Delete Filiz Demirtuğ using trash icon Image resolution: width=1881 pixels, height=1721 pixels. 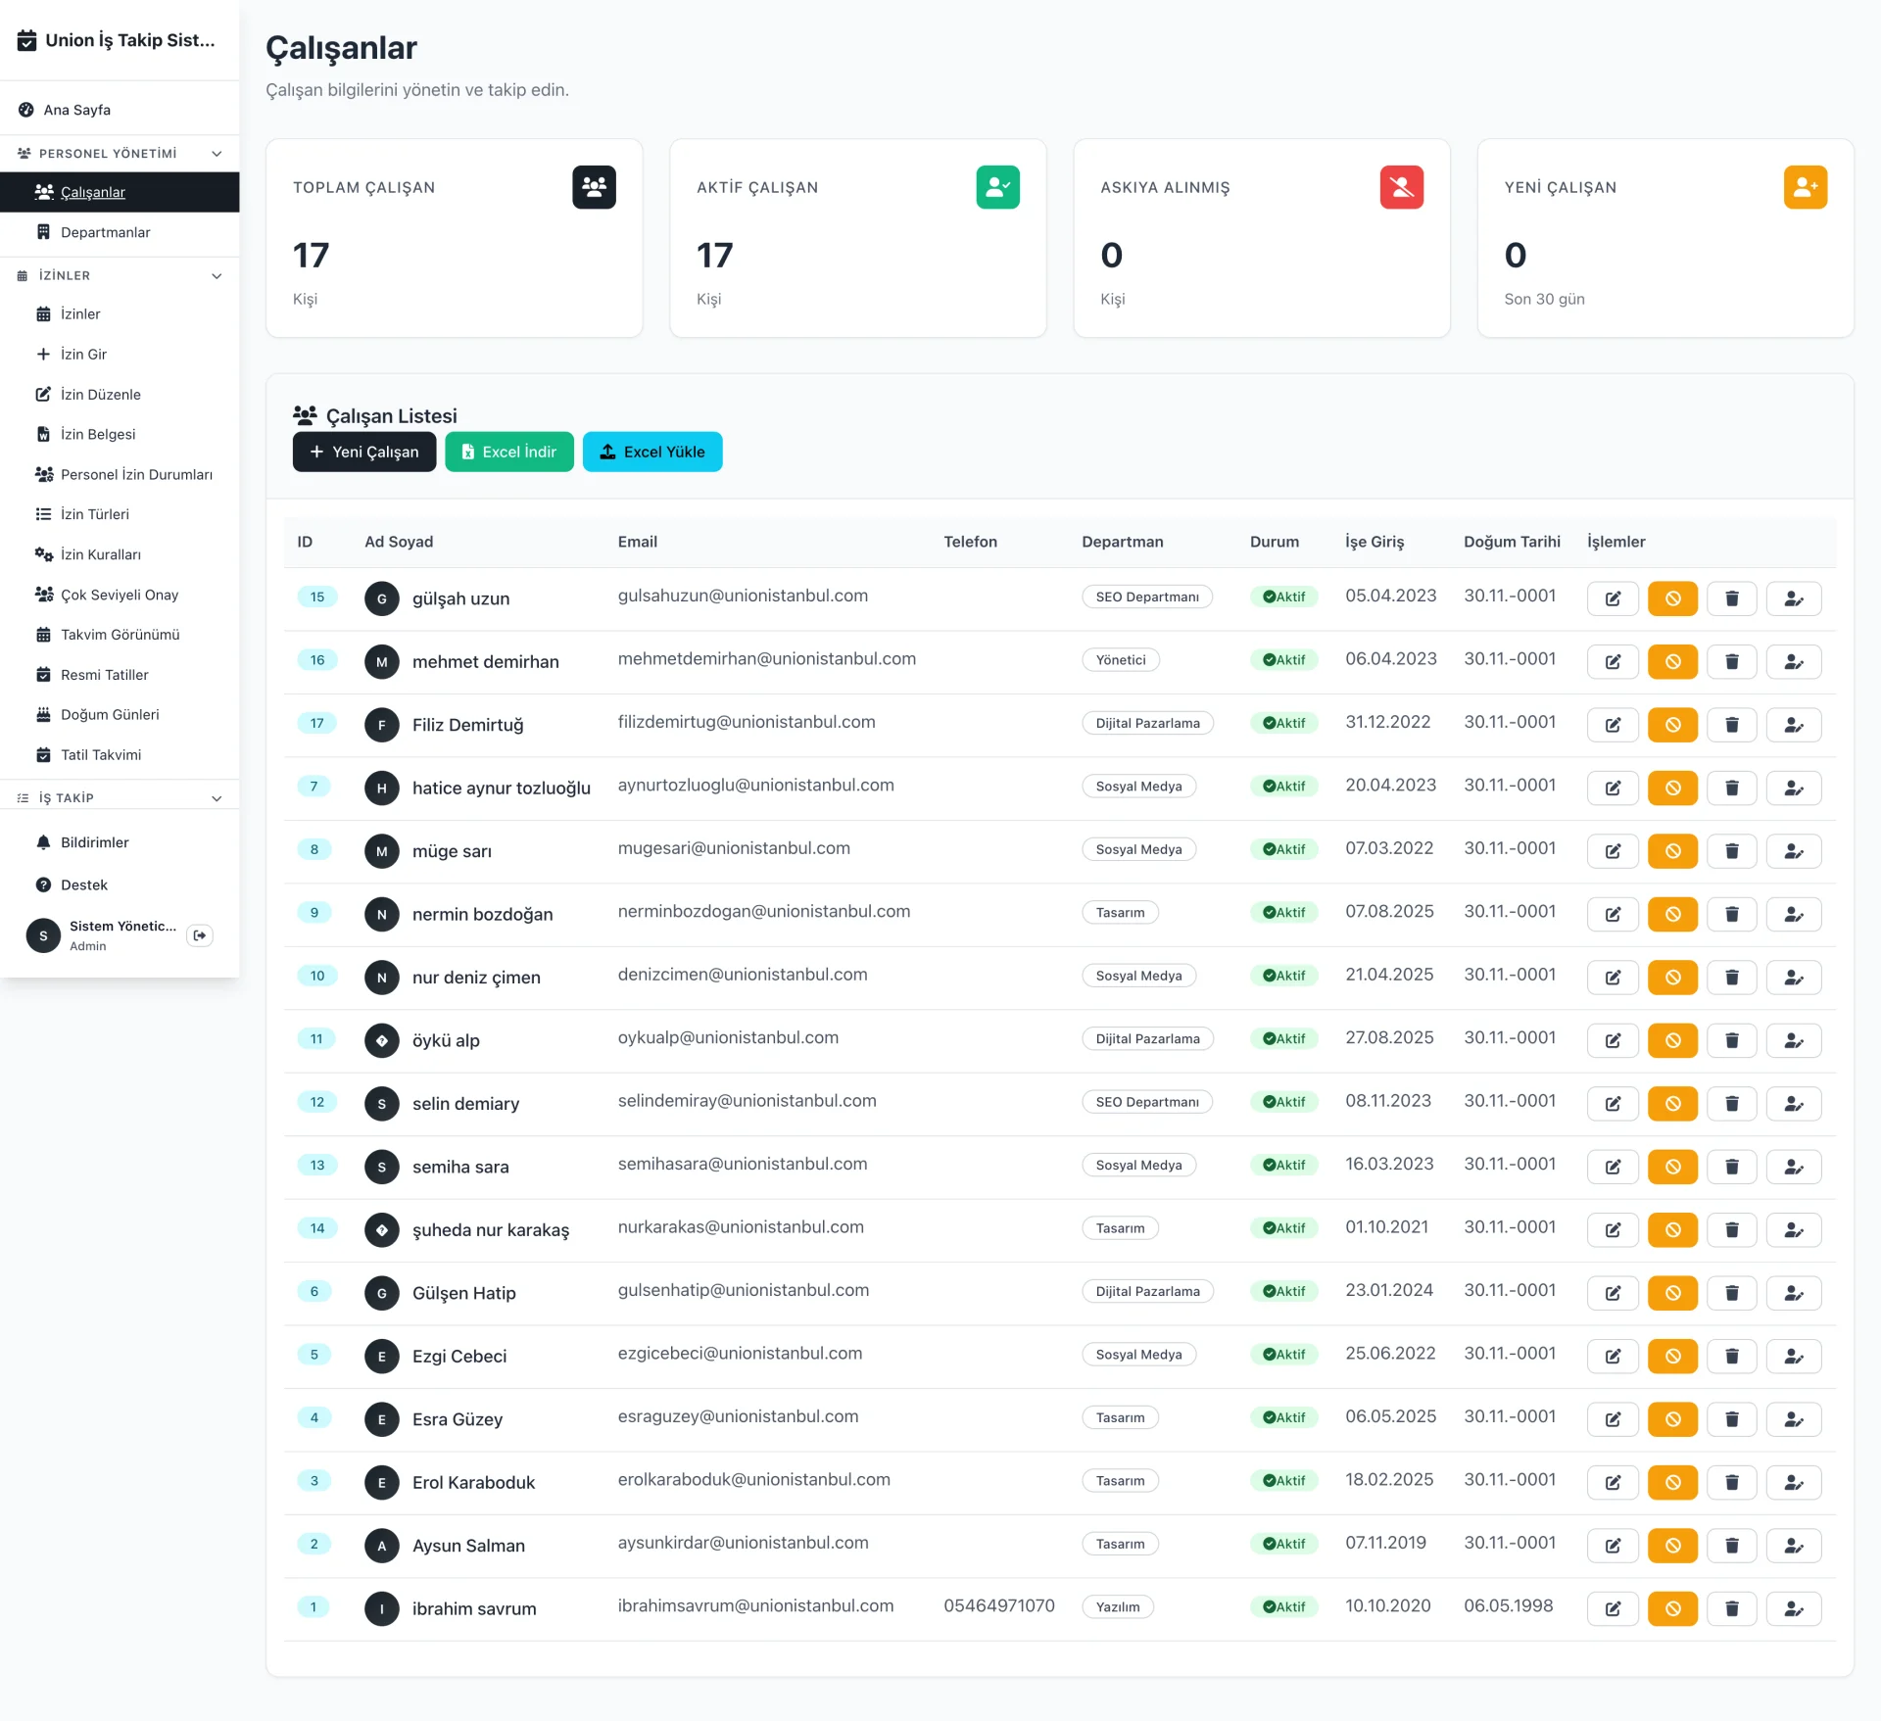tap(1731, 725)
